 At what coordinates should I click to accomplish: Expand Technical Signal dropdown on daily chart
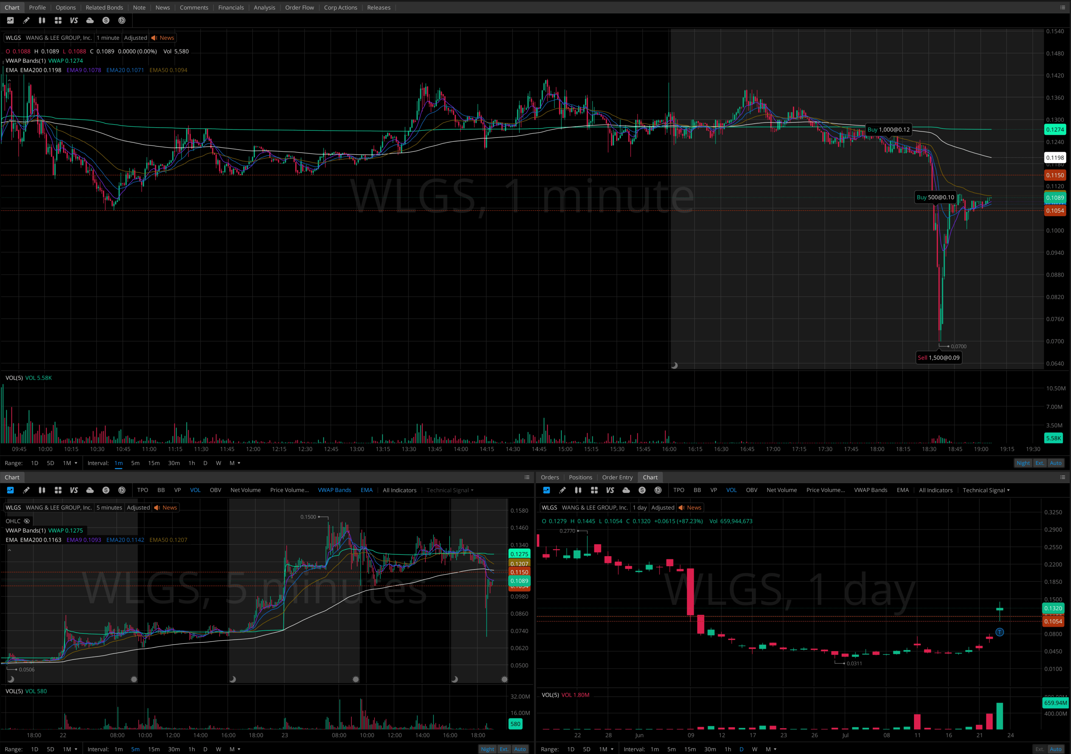pos(986,490)
